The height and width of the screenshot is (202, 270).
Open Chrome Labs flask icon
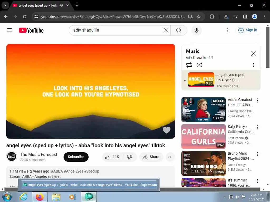click(226, 17)
